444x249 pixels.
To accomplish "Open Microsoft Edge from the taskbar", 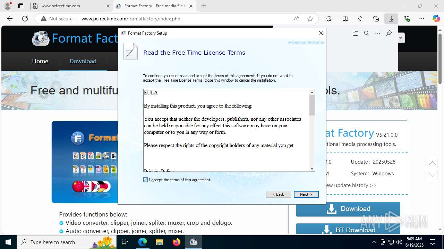I will [143, 242].
